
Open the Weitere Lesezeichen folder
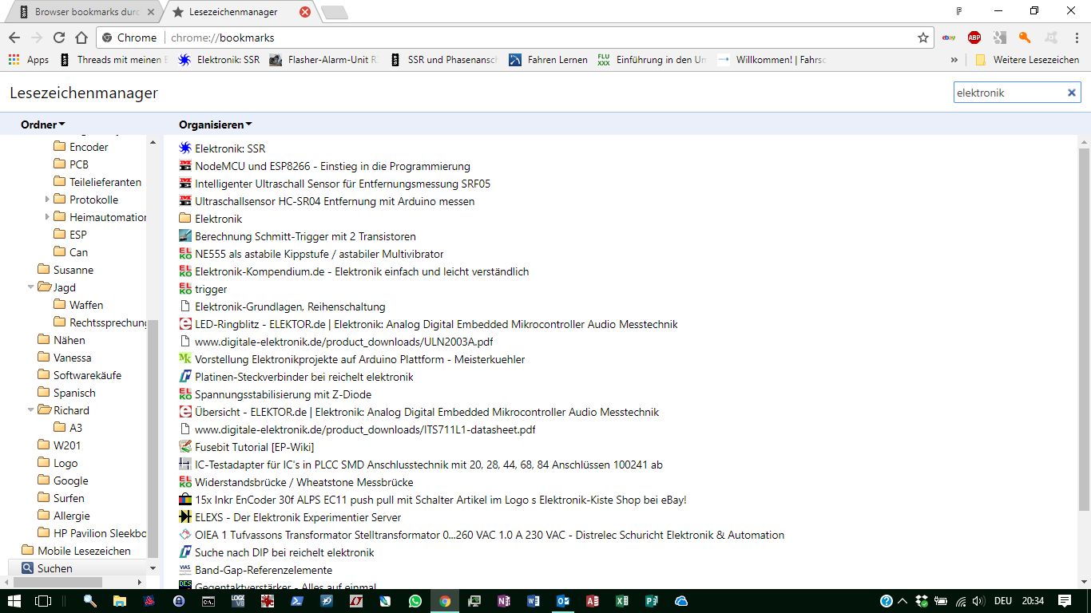(1027, 60)
